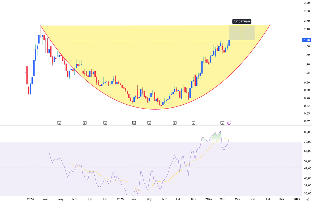Click the current price label 1,78

click(307, 40)
